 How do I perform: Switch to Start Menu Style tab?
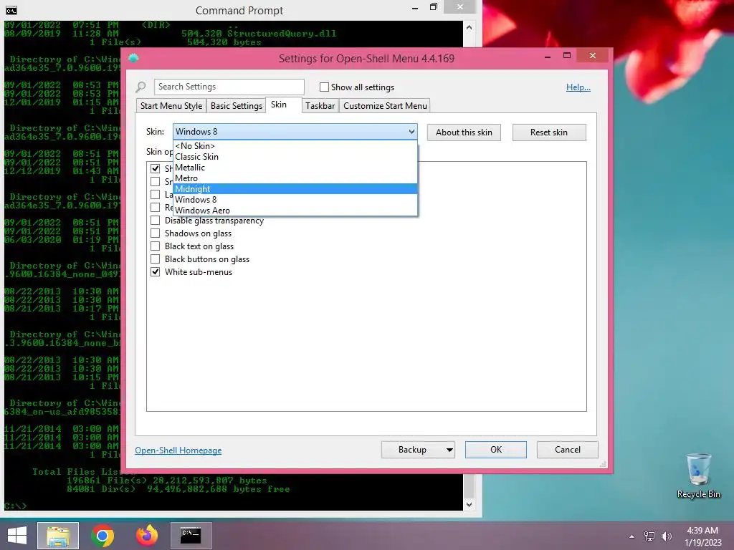pos(171,106)
